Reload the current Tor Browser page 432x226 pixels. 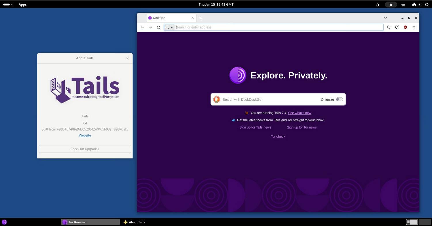[x=158, y=27]
